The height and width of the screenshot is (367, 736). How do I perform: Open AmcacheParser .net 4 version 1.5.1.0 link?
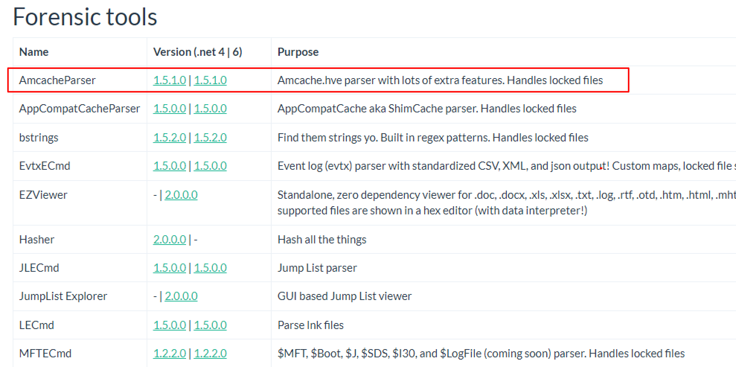coord(169,80)
